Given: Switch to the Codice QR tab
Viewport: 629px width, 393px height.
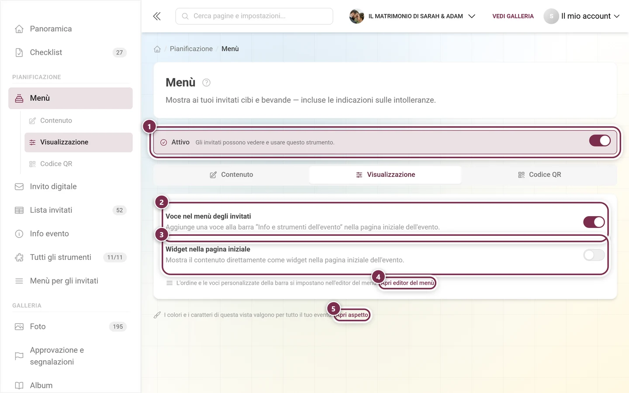Looking at the screenshot, I should 539,175.
